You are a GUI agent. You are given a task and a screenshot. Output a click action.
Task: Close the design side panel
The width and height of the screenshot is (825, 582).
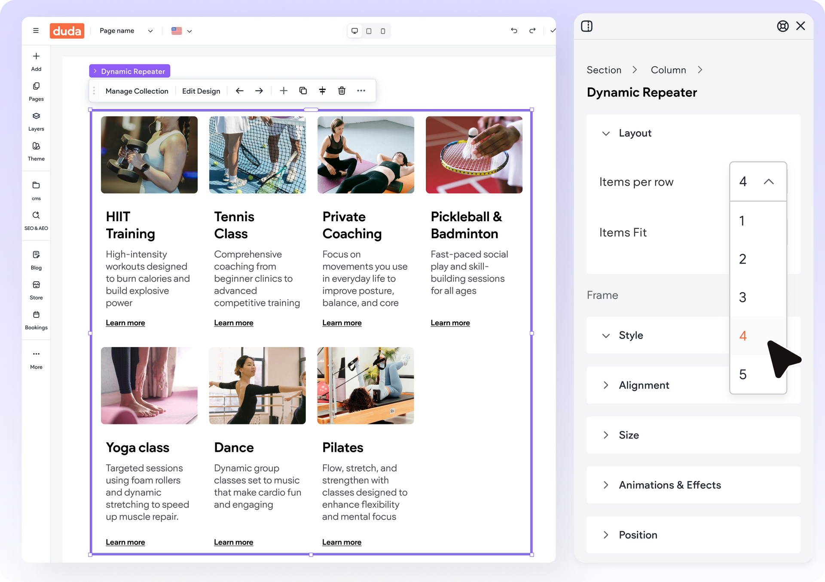pyautogui.click(x=801, y=26)
